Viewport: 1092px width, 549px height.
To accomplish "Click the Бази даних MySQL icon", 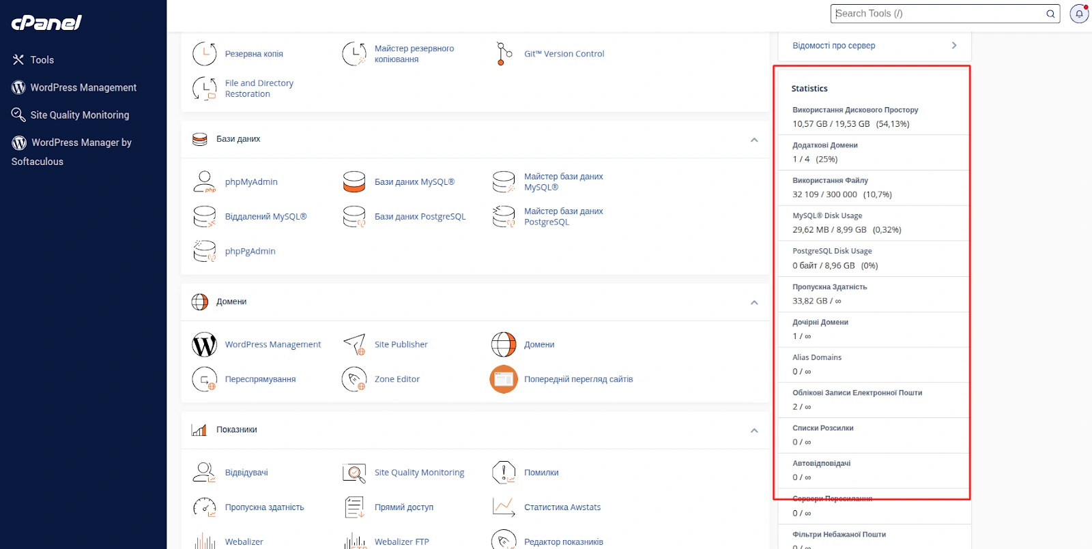I will click(354, 182).
